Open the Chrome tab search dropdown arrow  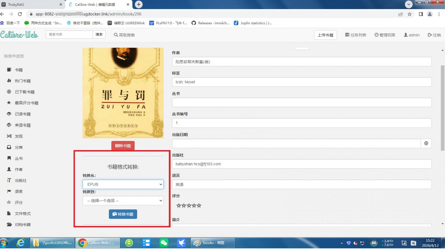pyautogui.click(x=409, y=4)
